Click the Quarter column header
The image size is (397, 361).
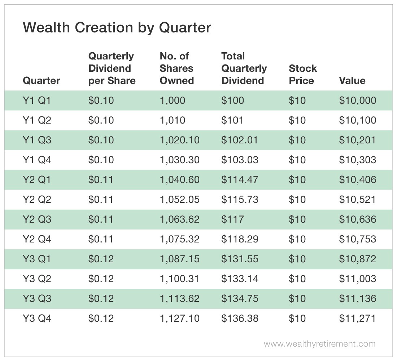pos(41,81)
